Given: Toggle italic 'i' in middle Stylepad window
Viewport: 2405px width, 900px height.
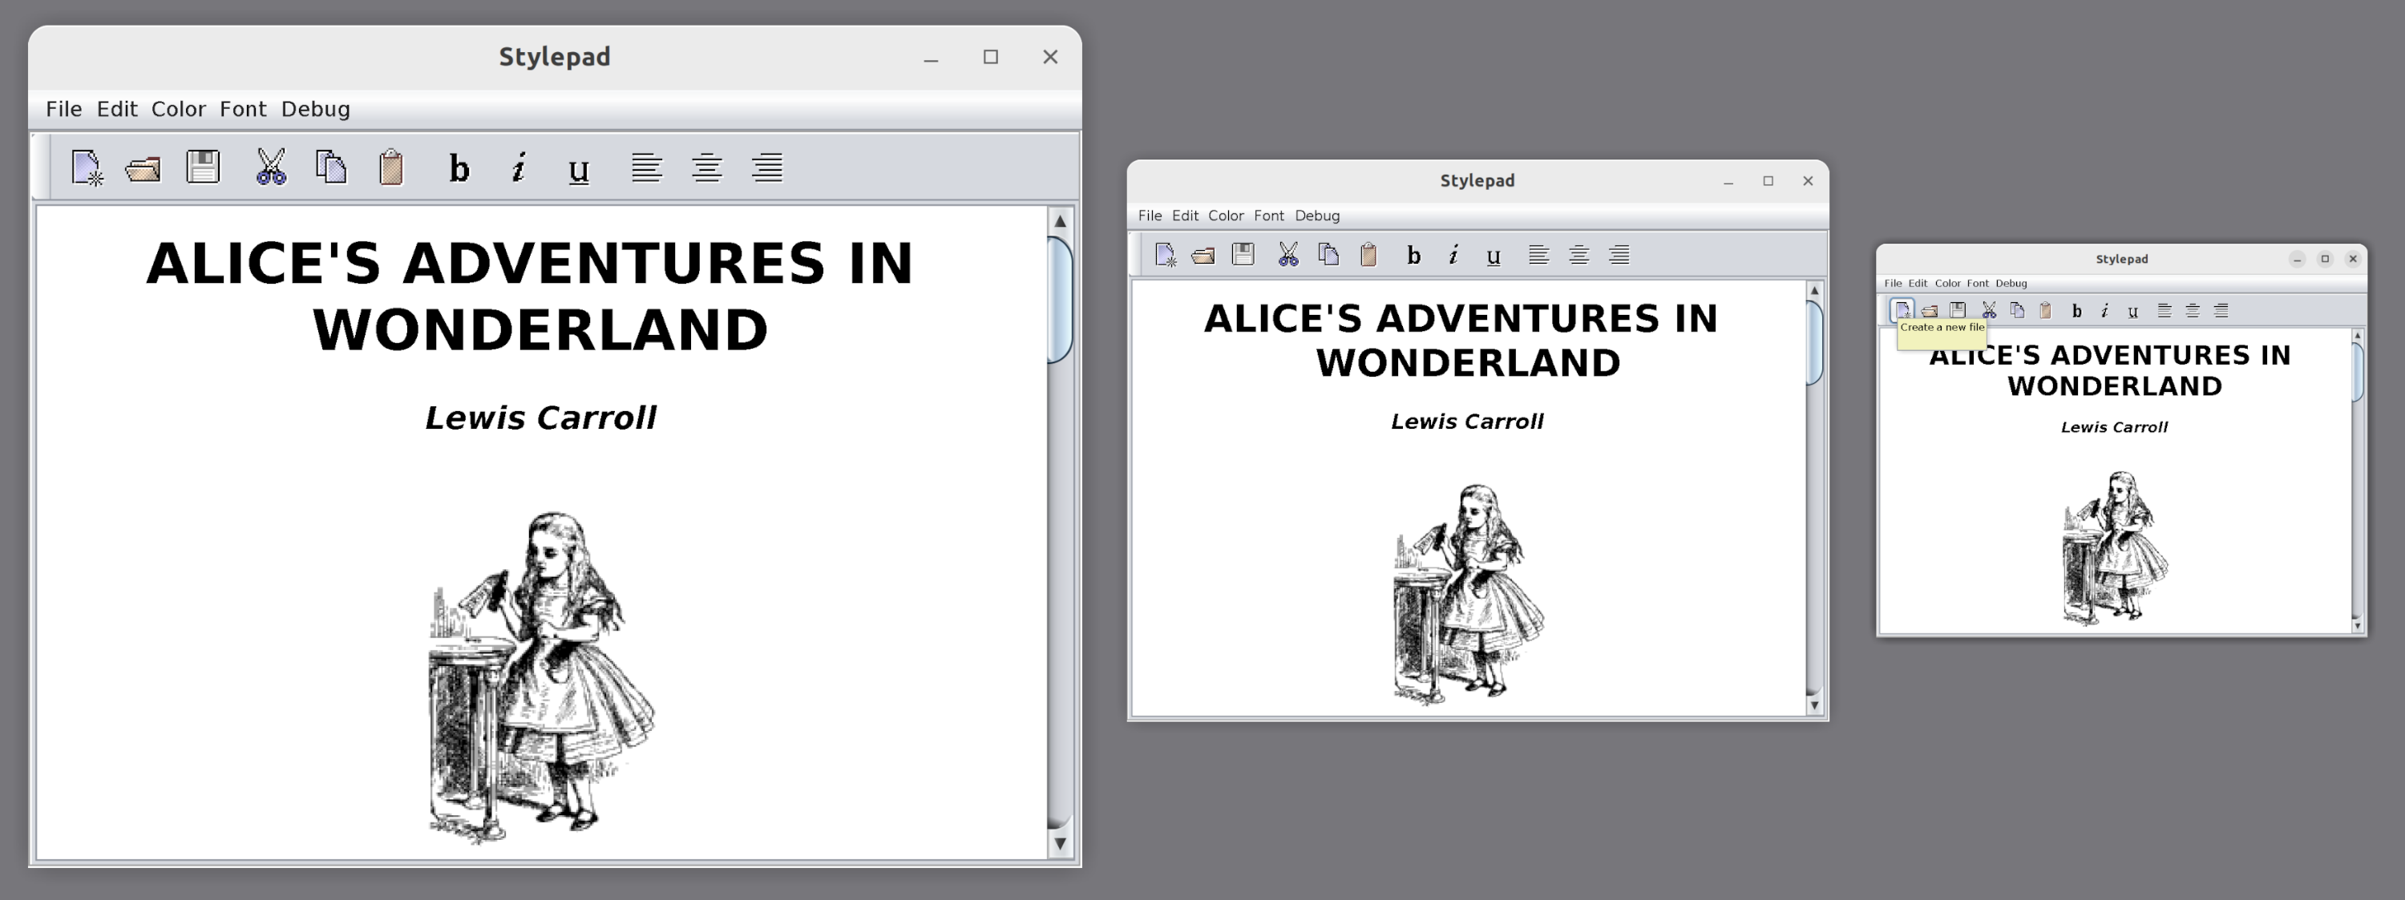Looking at the screenshot, I should pos(1453,255).
